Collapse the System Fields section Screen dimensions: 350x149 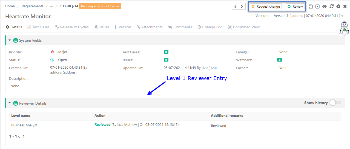pyautogui.click(x=10, y=40)
